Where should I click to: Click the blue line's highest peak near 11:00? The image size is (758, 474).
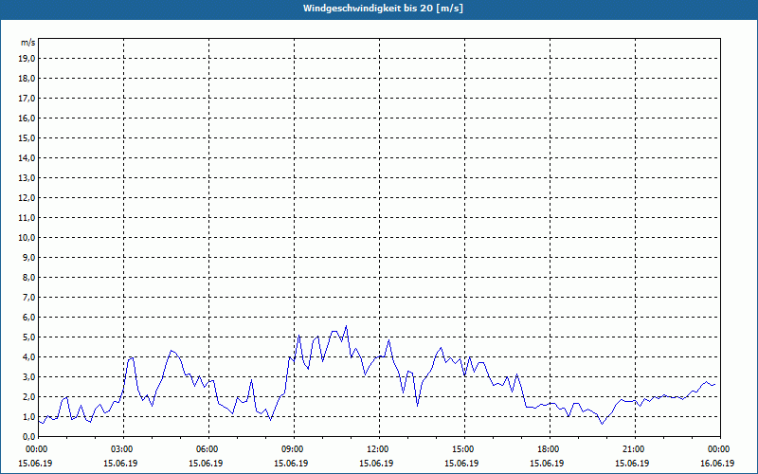346,326
